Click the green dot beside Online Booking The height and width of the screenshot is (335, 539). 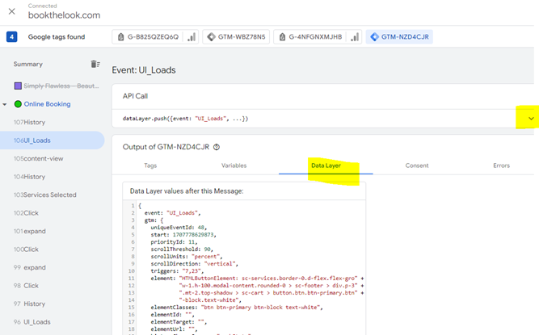[18, 104]
